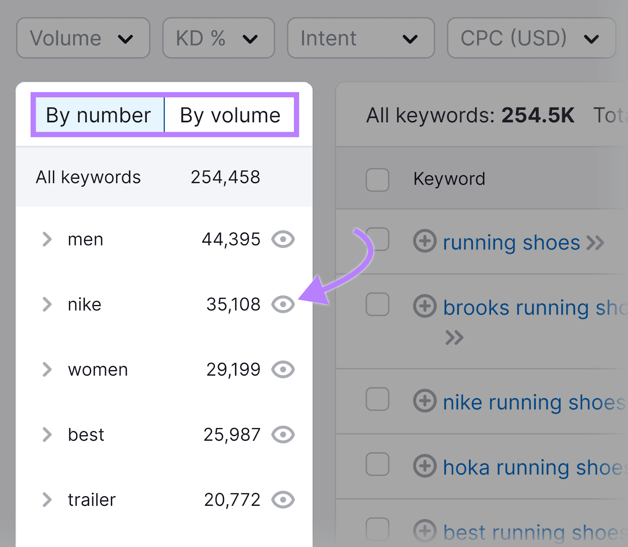Open the CPC (USD) filter dropdown

[x=531, y=38]
